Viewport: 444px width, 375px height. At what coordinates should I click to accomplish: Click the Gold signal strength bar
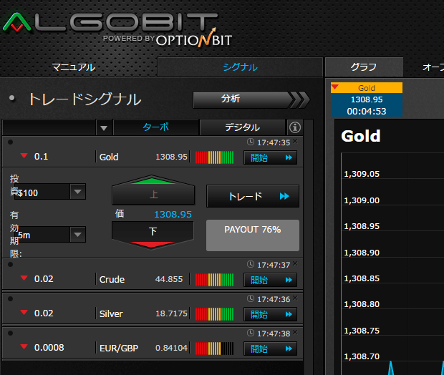click(x=214, y=157)
